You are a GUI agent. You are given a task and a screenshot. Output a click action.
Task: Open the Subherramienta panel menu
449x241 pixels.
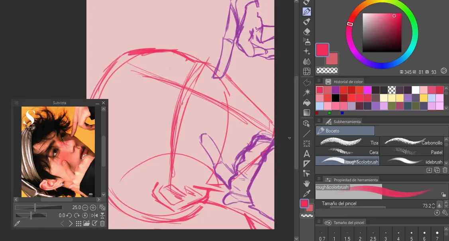(319, 121)
